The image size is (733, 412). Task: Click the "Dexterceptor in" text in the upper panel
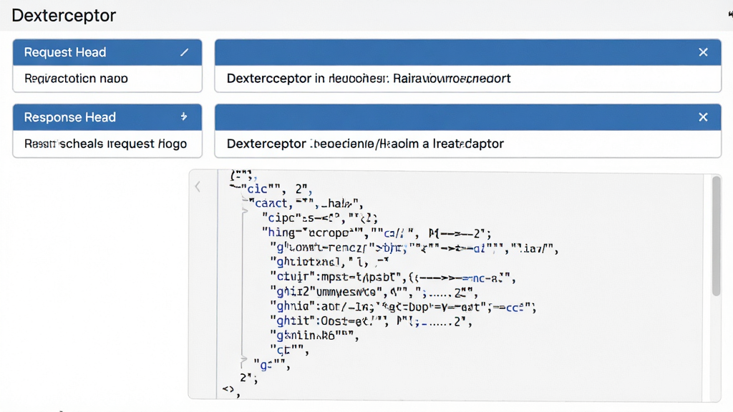pyautogui.click(x=276, y=79)
